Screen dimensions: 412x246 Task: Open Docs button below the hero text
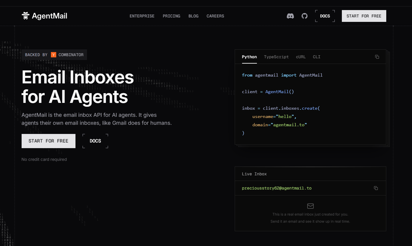click(95, 141)
